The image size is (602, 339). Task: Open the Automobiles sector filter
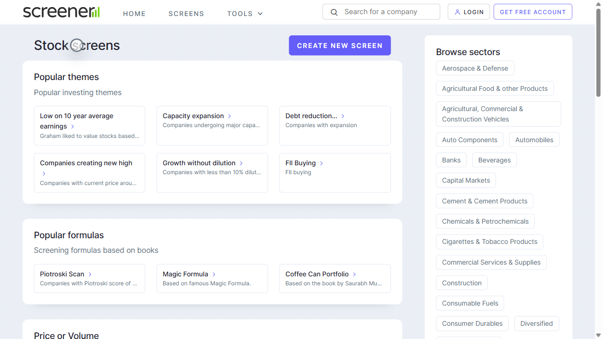click(534, 139)
